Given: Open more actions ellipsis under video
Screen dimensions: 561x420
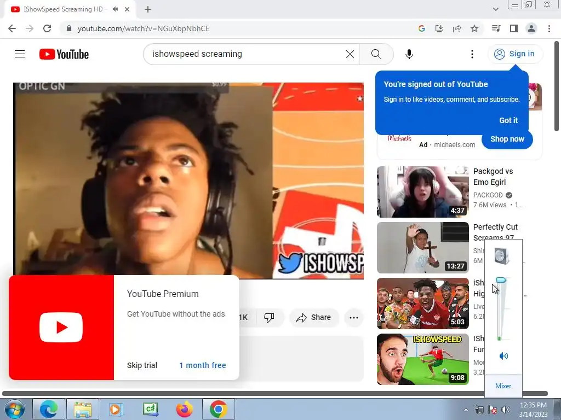Looking at the screenshot, I should [x=353, y=317].
